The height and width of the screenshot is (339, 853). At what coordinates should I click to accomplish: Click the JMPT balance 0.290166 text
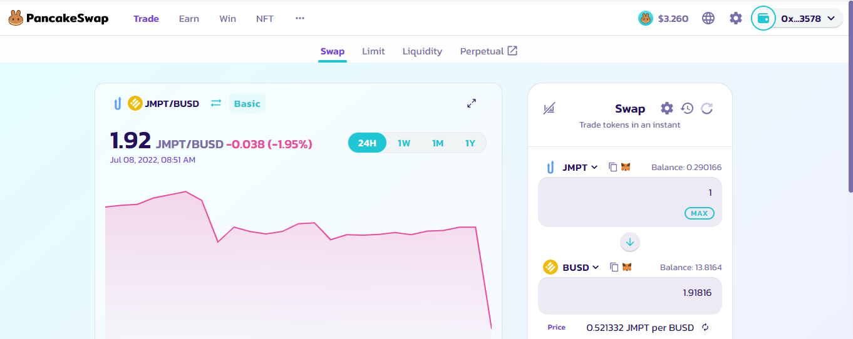click(x=686, y=168)
